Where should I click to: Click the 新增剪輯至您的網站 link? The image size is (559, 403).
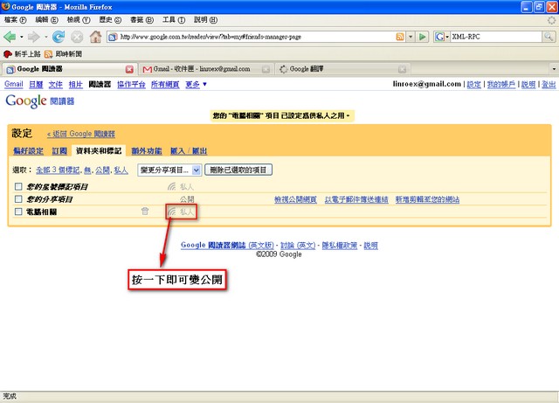[x=427, y=199]
